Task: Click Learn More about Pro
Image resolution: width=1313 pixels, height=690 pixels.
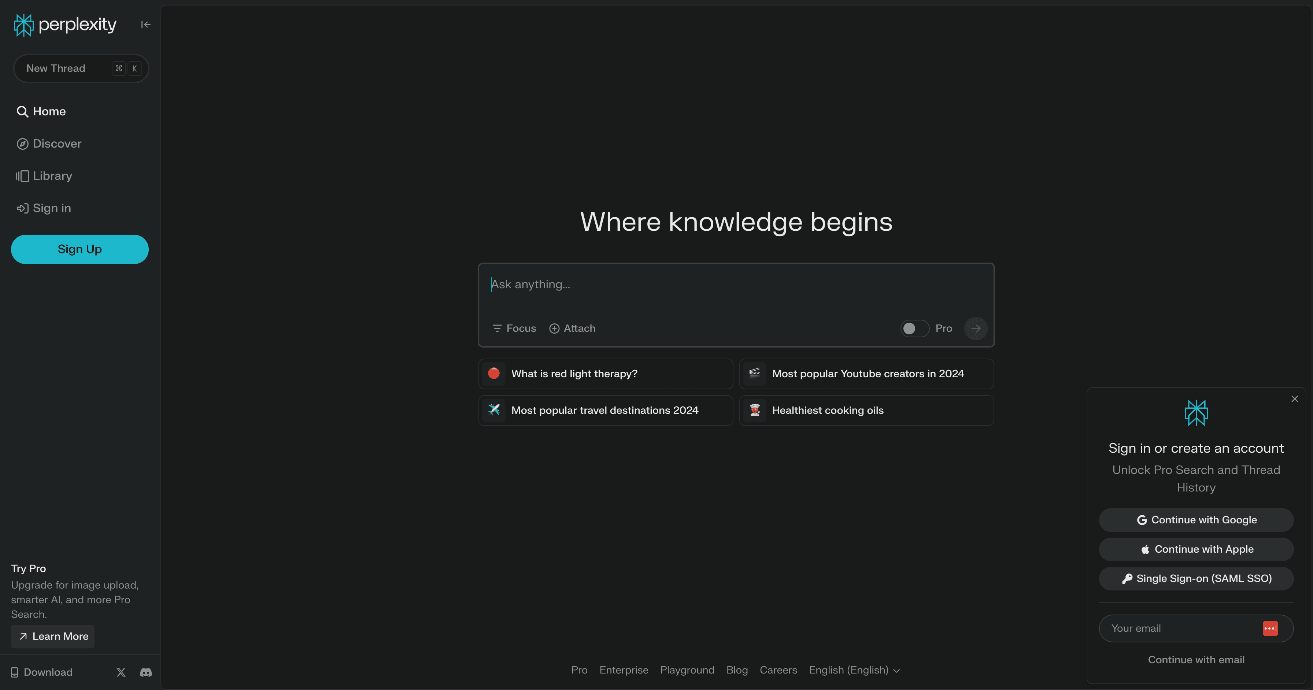Action: point(53,637)
